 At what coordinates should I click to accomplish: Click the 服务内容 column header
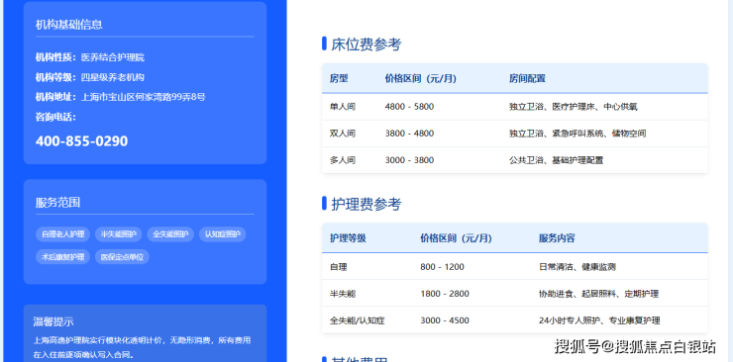click(557, 238)
